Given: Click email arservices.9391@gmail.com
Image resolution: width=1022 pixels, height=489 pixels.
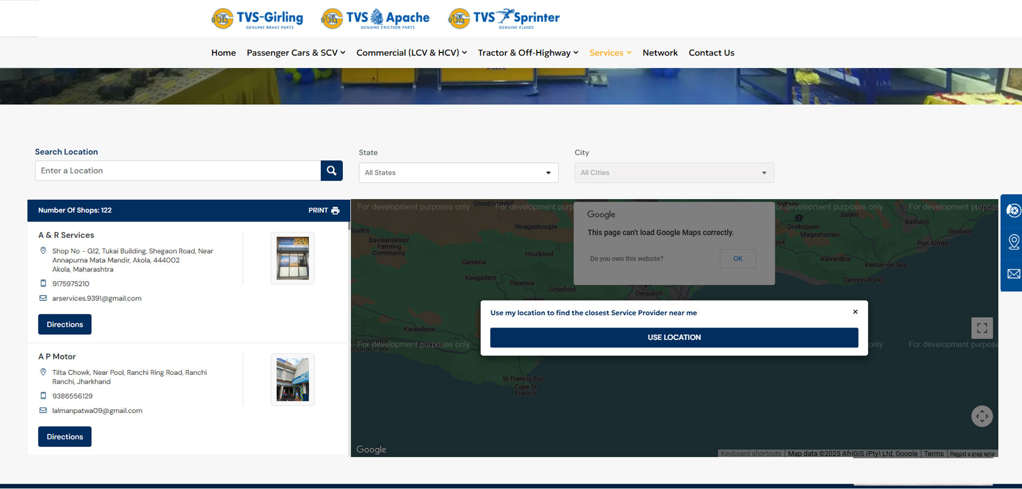Looking at the screenshot, I should [97, 298].
